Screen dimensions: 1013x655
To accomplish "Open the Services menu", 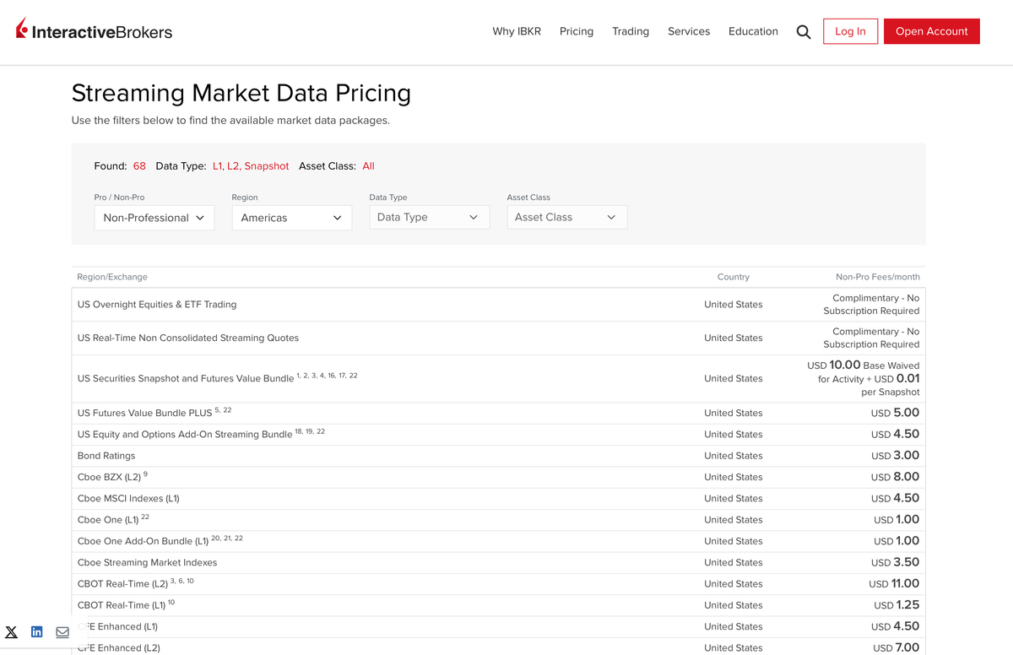I will point(689,31).
